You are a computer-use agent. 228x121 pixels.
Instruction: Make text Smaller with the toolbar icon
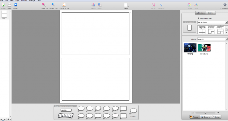(x=161, y=5)
